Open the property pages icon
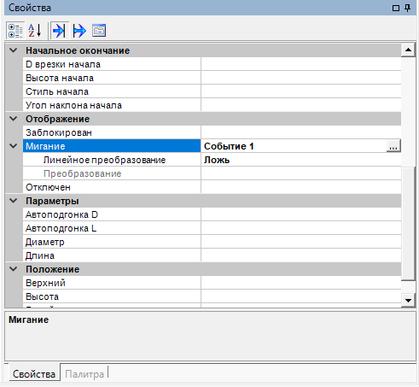The height and width of the screenshot is (387, 419). click(x=99, y=31)
